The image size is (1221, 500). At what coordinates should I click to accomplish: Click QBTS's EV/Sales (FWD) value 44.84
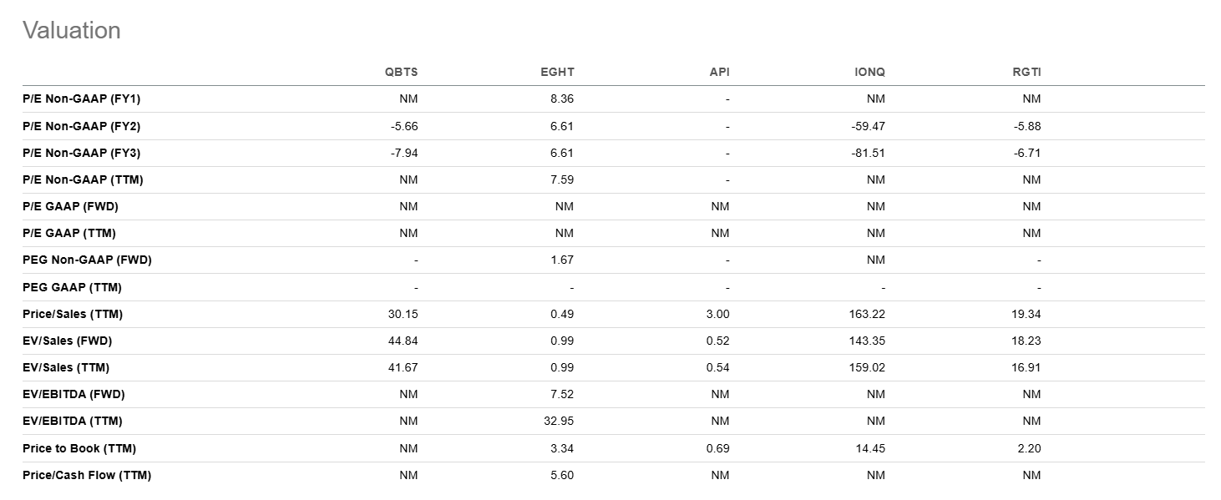(403, 341)
